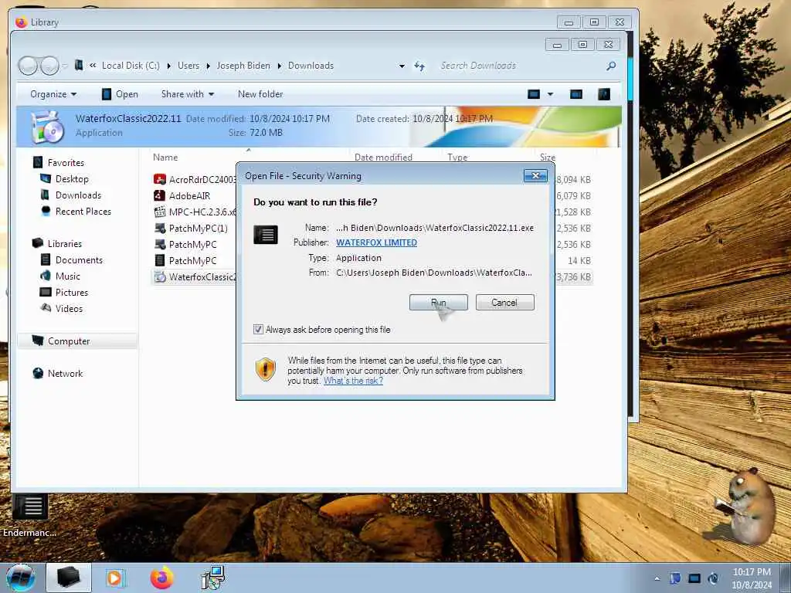The width and height of the screenshot is (791, 593).
Task: Sort files by Name column
Action: 165,158
